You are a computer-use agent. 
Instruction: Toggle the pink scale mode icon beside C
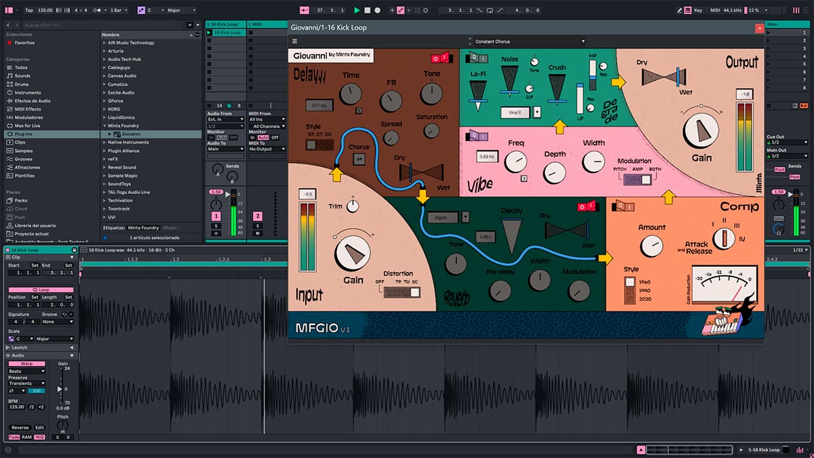(x=141, y=10)
